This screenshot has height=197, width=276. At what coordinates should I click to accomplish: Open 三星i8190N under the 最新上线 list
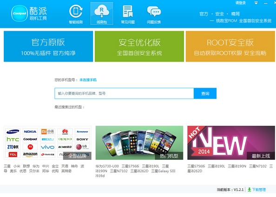click(237, 166)
